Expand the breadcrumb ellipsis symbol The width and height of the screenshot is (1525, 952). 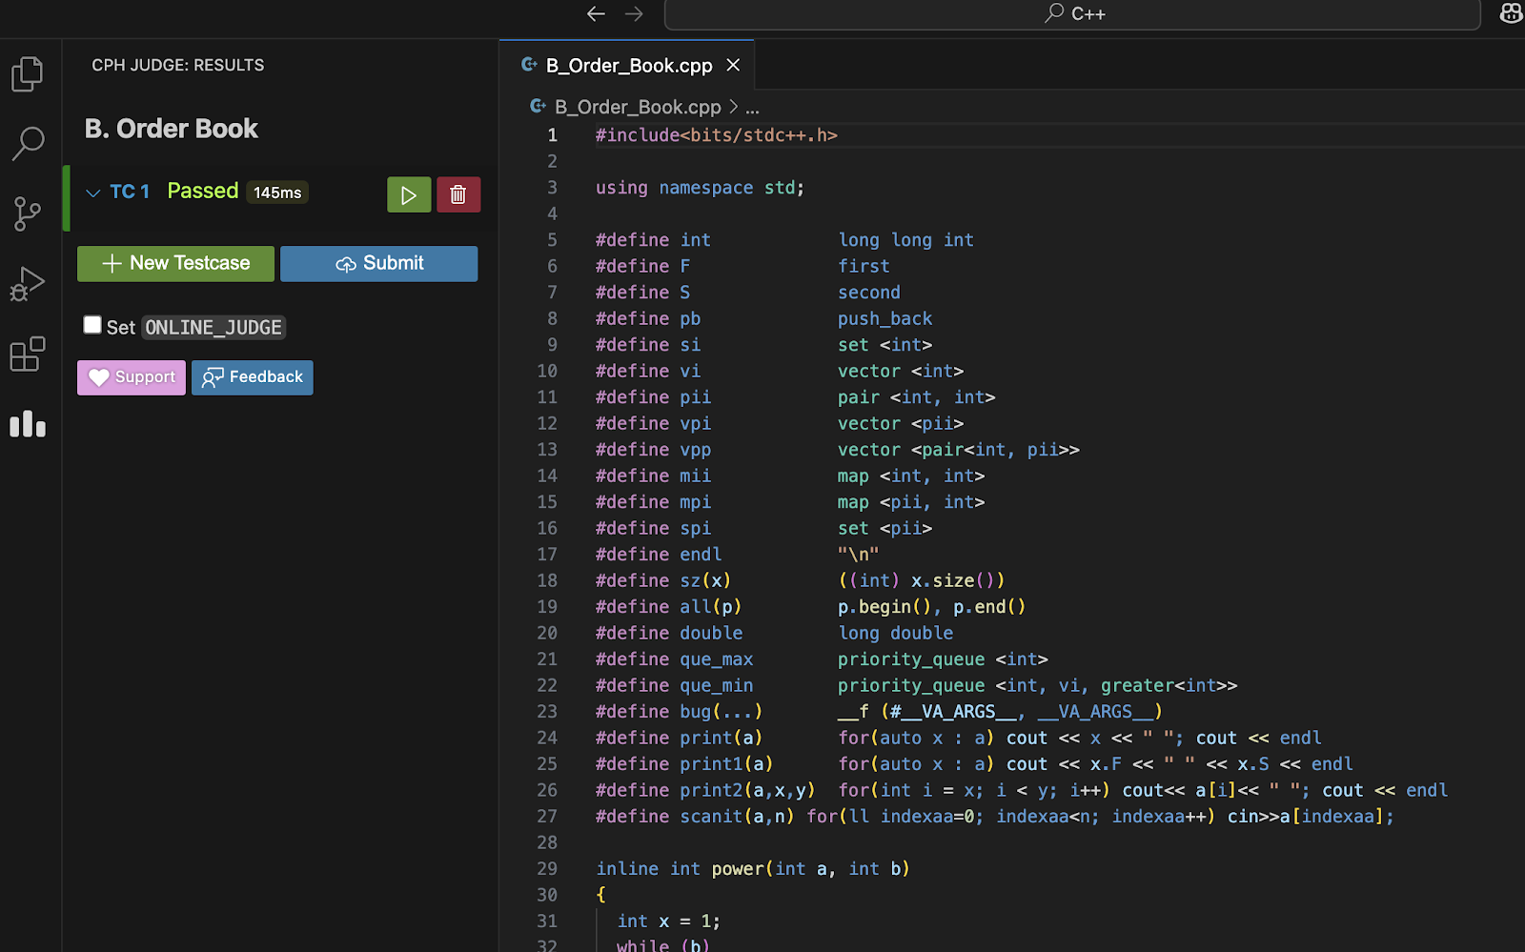pos(752,108)
